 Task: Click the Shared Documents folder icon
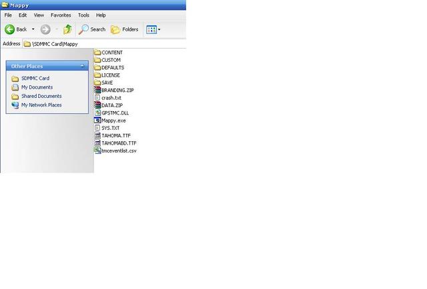pyautogui.click(x=15, y=97)
